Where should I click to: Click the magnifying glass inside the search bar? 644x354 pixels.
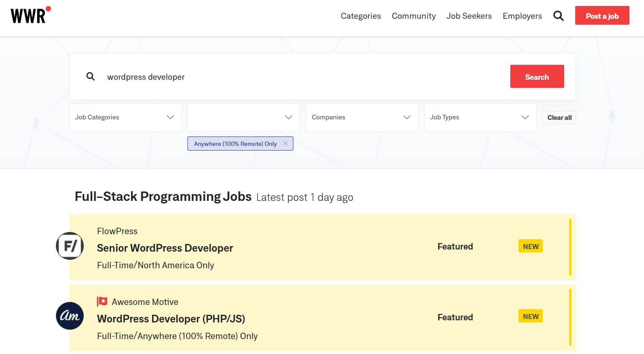pos(91,76)
